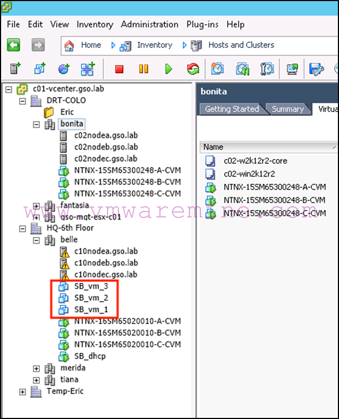
Task: Select NTNX-16SM65020010-B-CVM in the tree
Action: [x=127, y=333]
